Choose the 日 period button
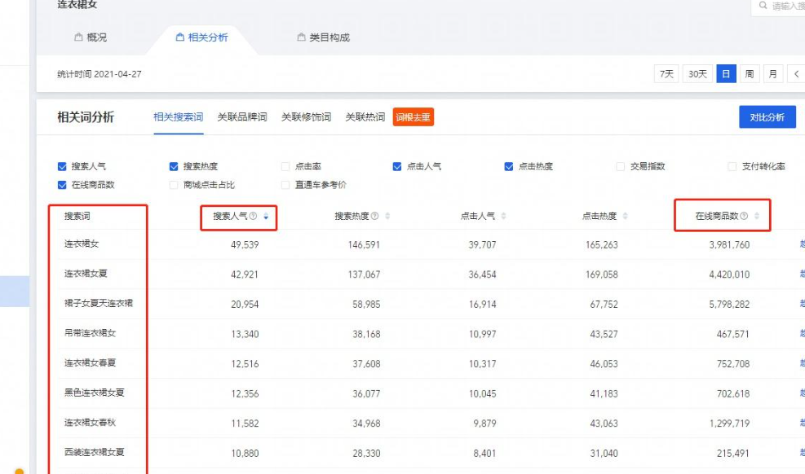The image size is (805, 474). coord(726,74)
